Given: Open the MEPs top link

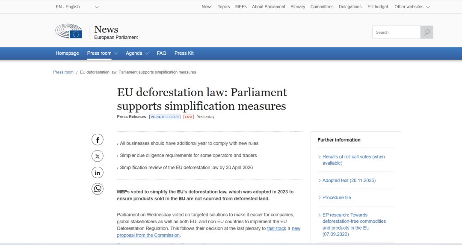Looking at the screenshot, I should tap(241, 7).
